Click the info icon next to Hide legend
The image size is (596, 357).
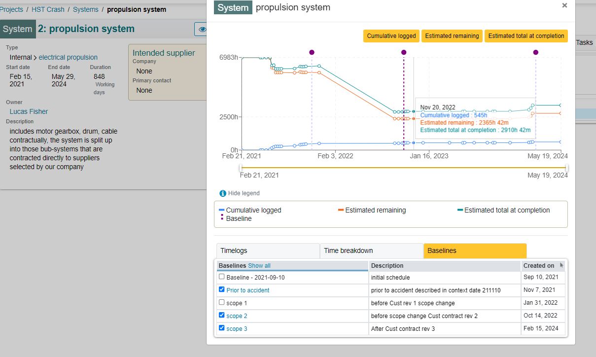223,193
